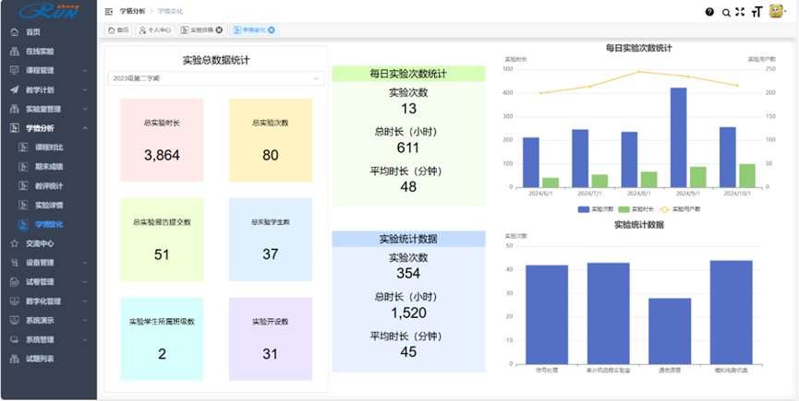
Task: Expand the 课程管理 sidebar menu
Action: 46,70
